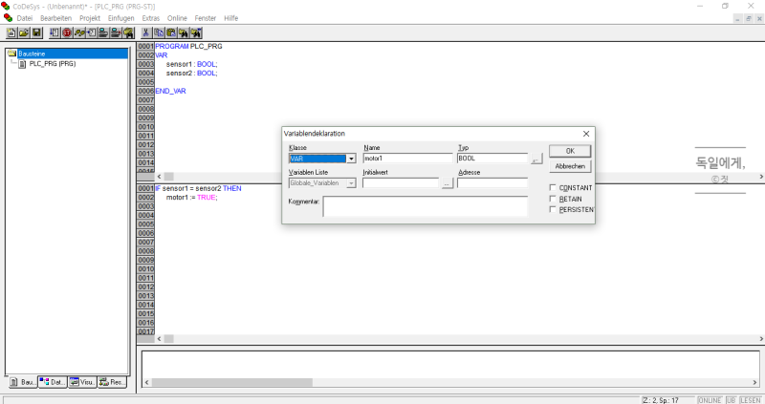Image resolution: width=765 pixels, height=404 pixels.
Task: Click inside the Kommentar text box
Action: tap(425, 206)
